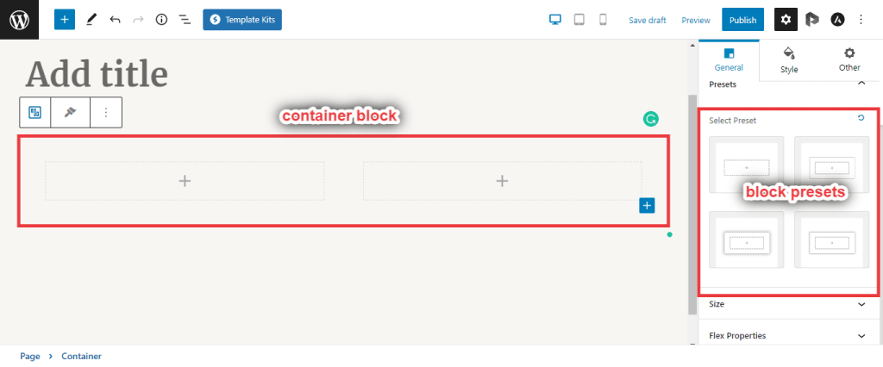Open the Other tab

coord(849,59)
